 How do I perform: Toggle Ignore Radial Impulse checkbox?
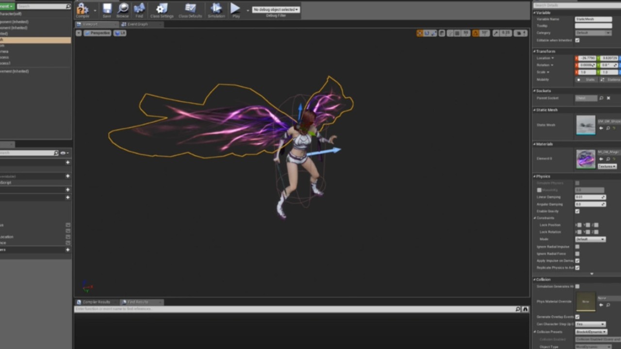[x=577, y=247]
